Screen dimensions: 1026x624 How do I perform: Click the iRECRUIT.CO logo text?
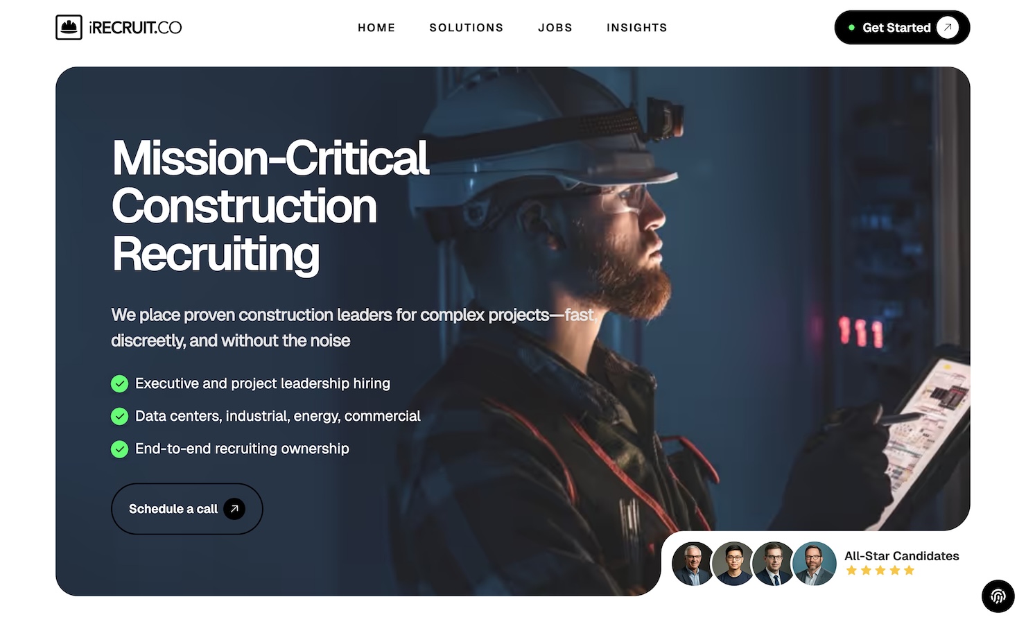pyautogui.click(x=135, y=28)
